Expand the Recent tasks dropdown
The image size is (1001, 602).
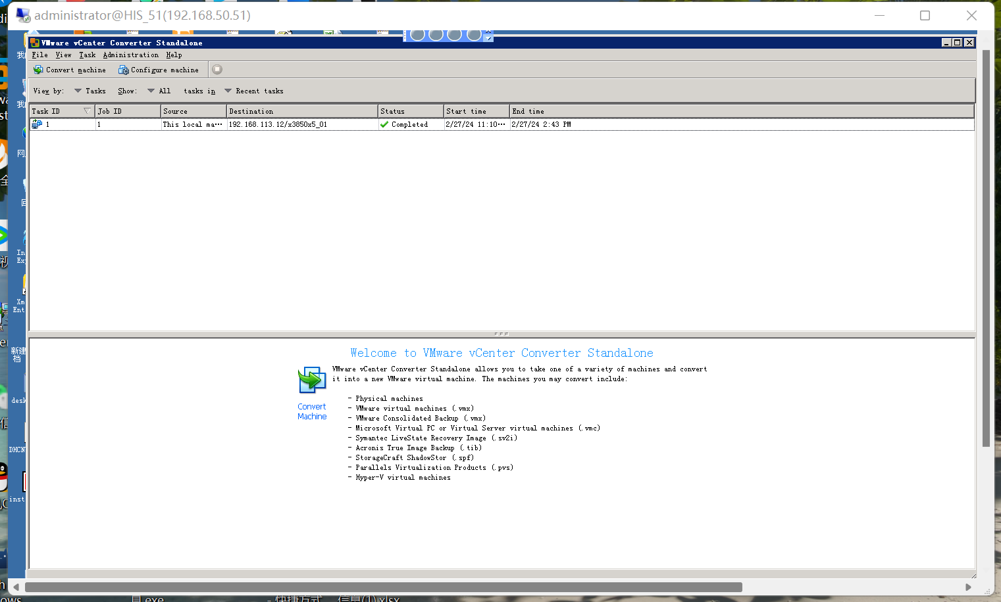254,91
